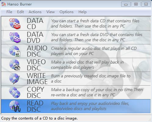Choose the WRITE IMAGE label
This screenshot has height=122, width=152.
(37, 79)
